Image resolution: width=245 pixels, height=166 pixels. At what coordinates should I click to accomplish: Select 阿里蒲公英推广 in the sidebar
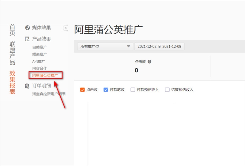45,75
